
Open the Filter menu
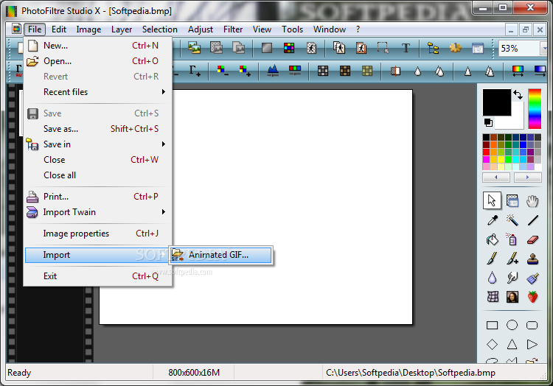[233, 29]
